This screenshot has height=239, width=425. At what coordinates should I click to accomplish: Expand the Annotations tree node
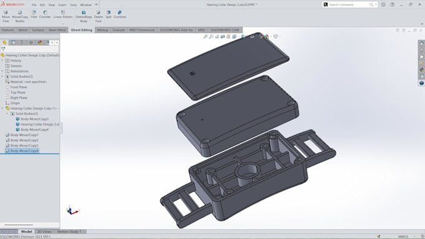click(x=2, y=71)
